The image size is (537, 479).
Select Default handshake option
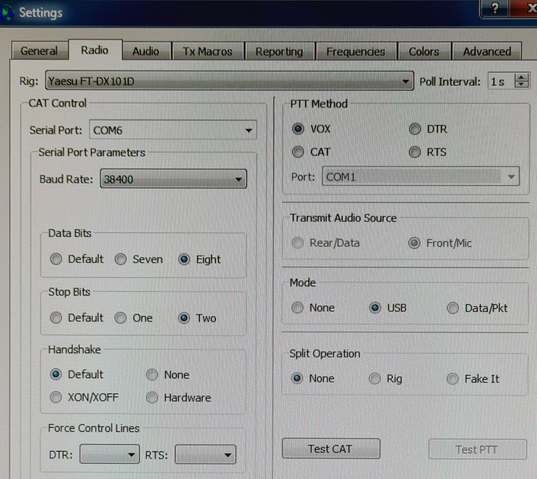[77, 374]
